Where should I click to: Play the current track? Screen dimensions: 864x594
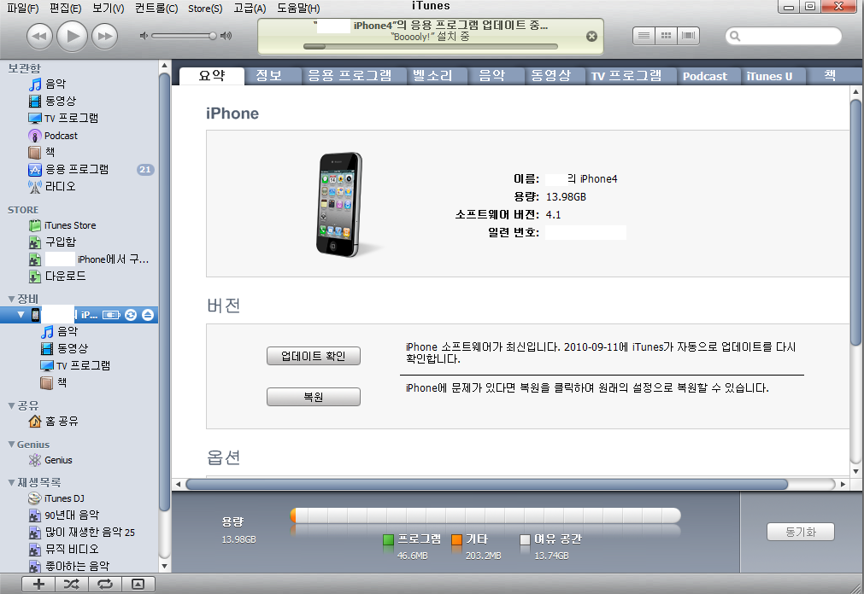tap(72, 37)
